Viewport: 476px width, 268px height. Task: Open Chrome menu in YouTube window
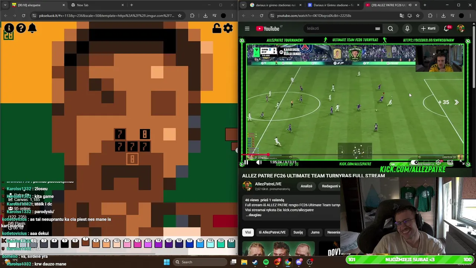470,16
